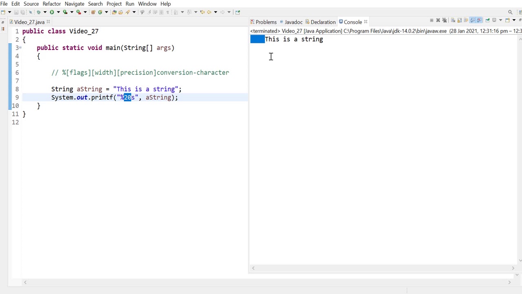Click the New Java Package icon
This screenshot has width=522, height=294.
click(93, 12)
